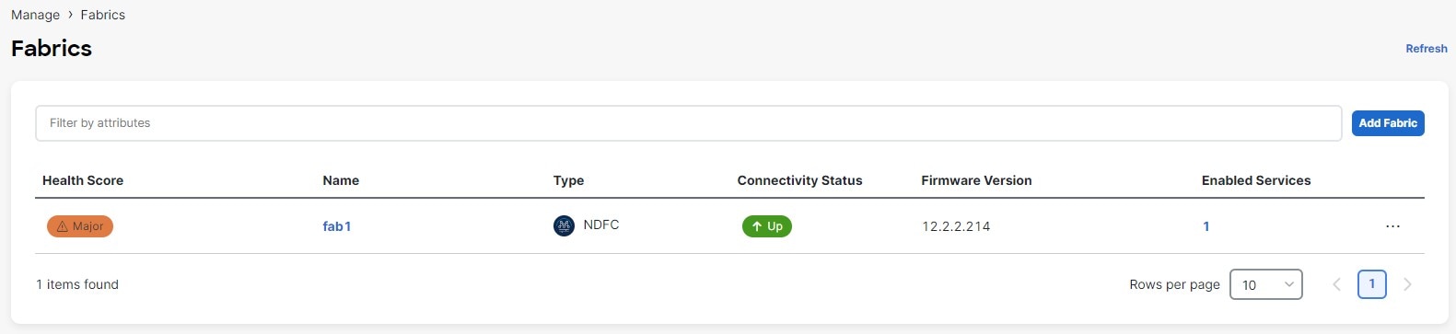Viewport: 1456px width, 334px height.
Task: Go to the next page arrow
Action: 1407,284
